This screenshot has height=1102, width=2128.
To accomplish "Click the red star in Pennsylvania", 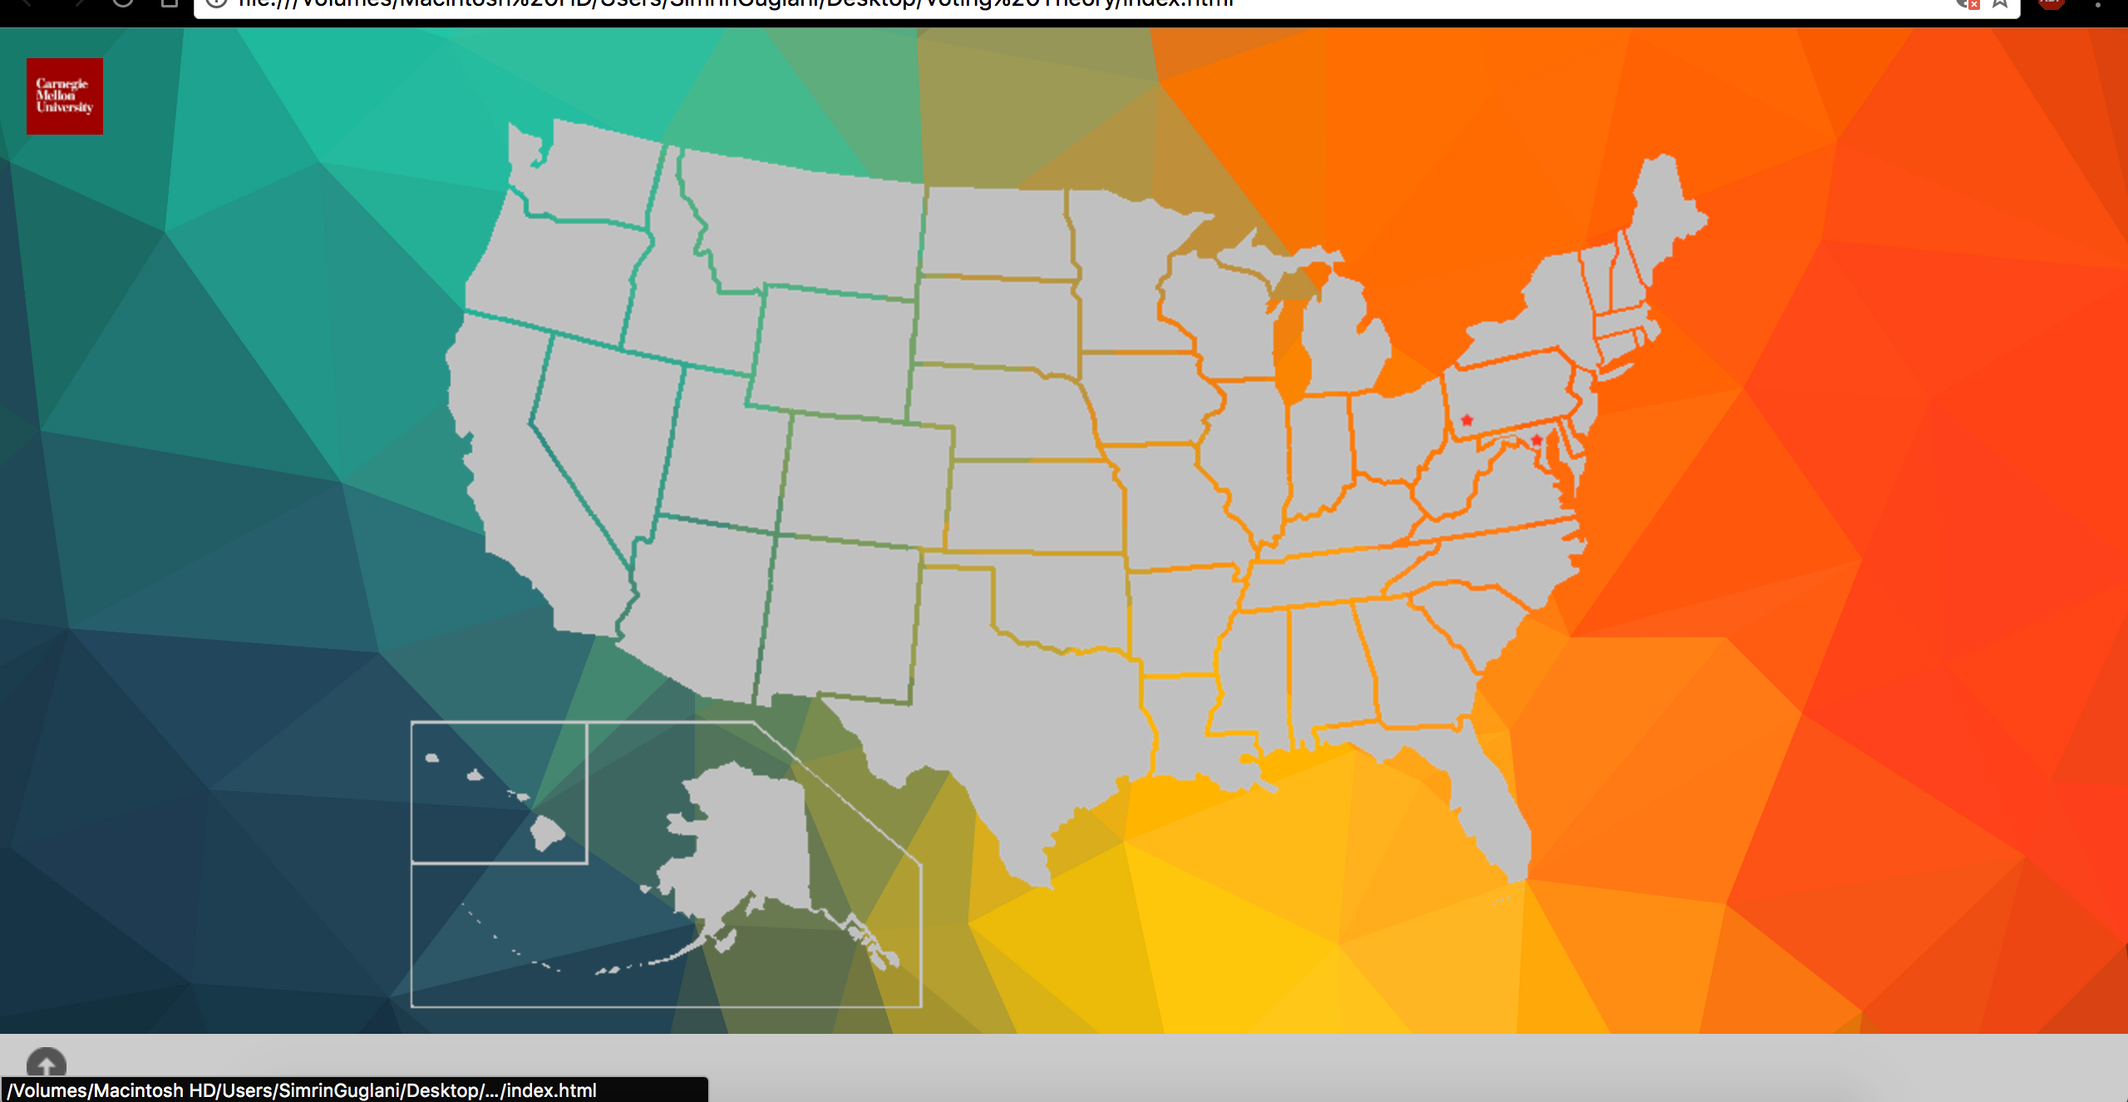I will coord(1467,421).
